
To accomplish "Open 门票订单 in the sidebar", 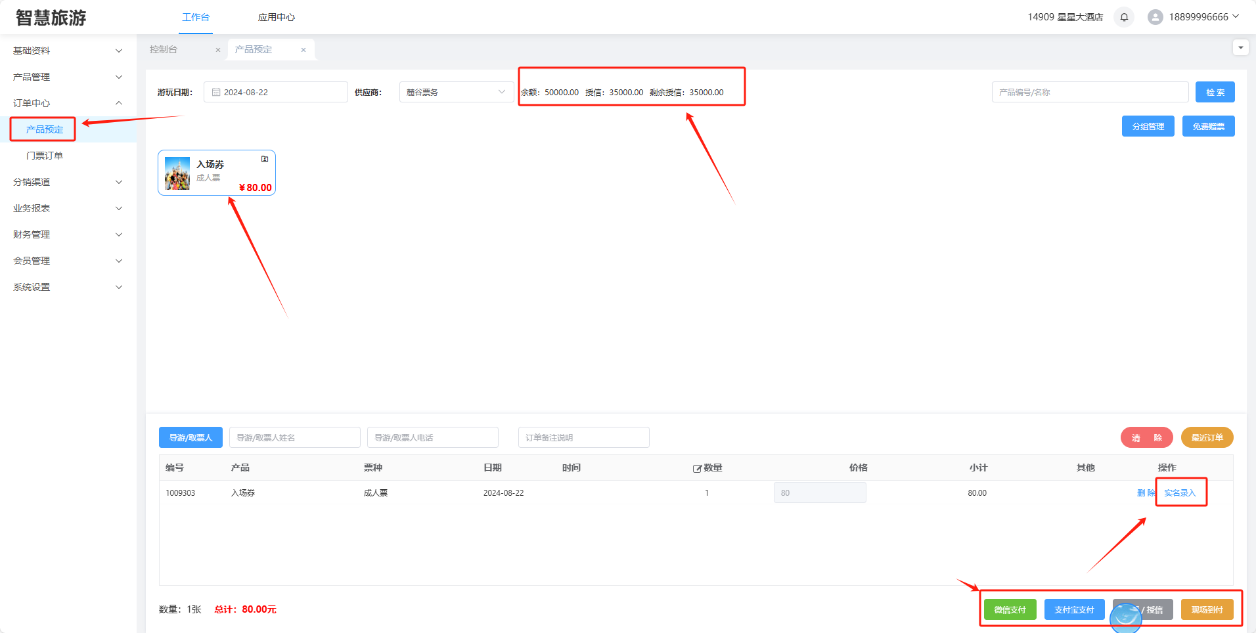I will [x=45, y=156].
